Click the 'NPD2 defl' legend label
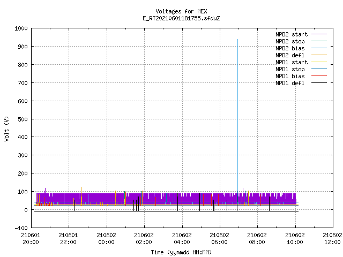This screenshot has width=343, height=257. click(x=290, y=55)
